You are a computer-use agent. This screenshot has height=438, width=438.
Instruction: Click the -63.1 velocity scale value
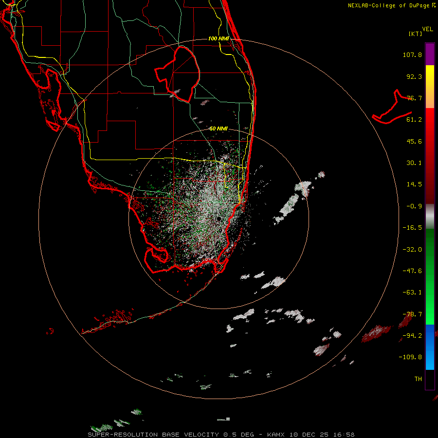[x=412, y=292]
